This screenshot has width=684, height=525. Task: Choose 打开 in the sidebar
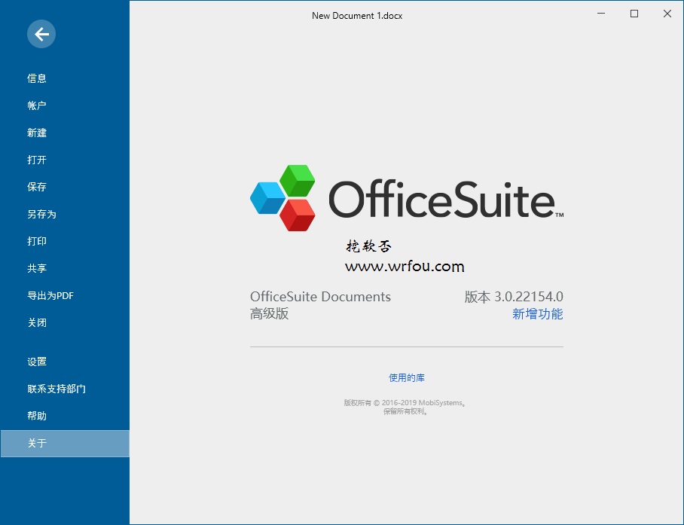(x=37, y=160)
